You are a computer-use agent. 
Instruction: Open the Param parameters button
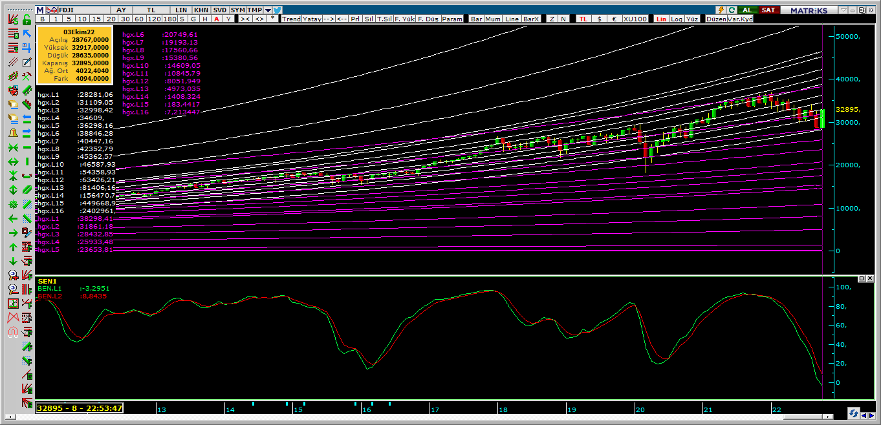point(452,19)
